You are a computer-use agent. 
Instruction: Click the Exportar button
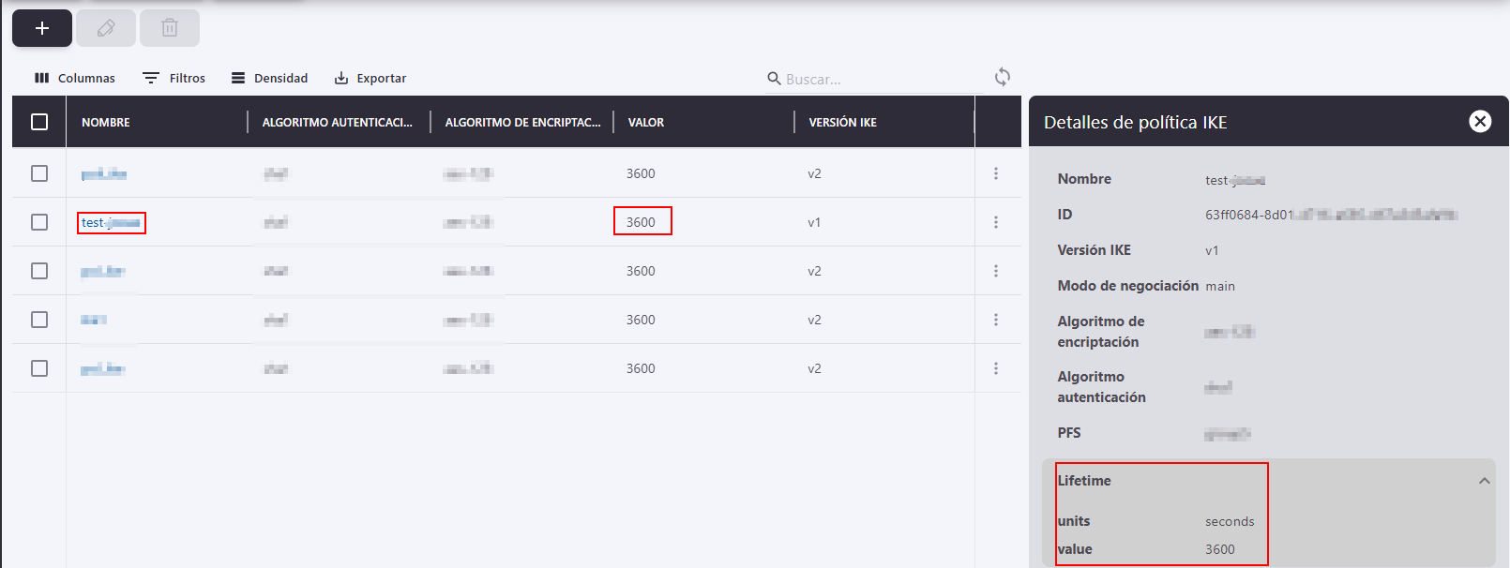(370, 78)
